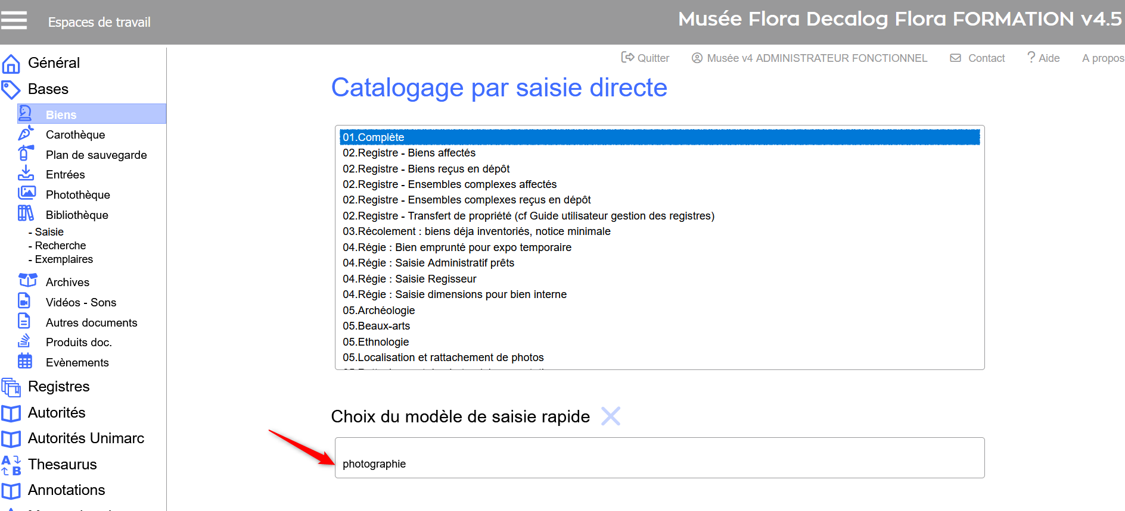The image size is (1125, 511).
Task: Select the photographie quick entry model
Action: [374, 463]
